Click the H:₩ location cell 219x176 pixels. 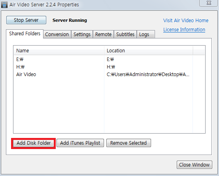[111, 67]
